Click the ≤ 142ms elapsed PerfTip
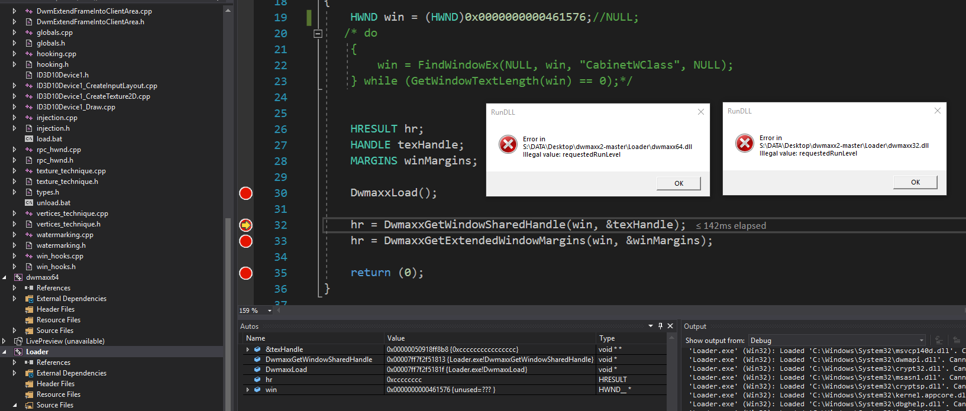This screenshot has height=411, width=966. click(x=731, y=226)
